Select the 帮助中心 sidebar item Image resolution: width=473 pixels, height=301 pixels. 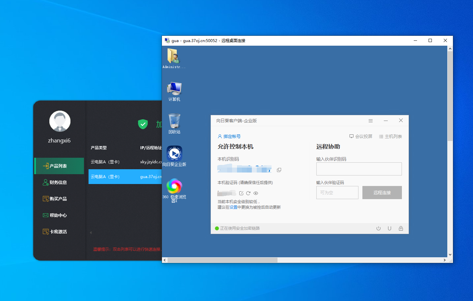[59, 215]
